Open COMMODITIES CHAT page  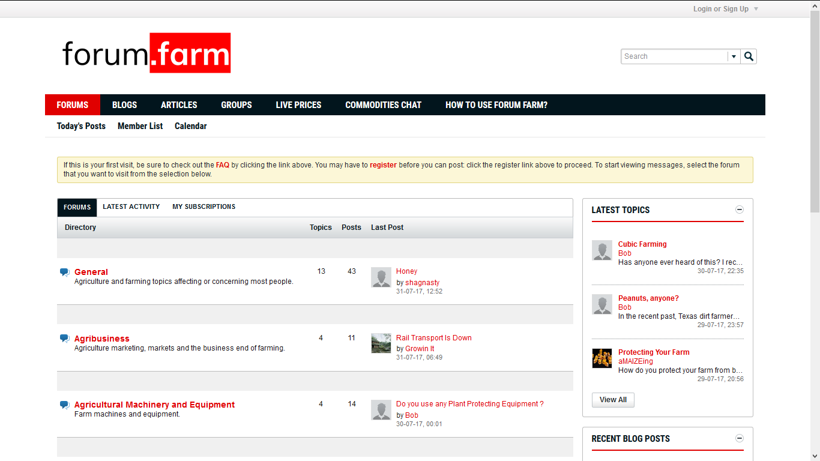pyautogui.click(x=383, y=105)
